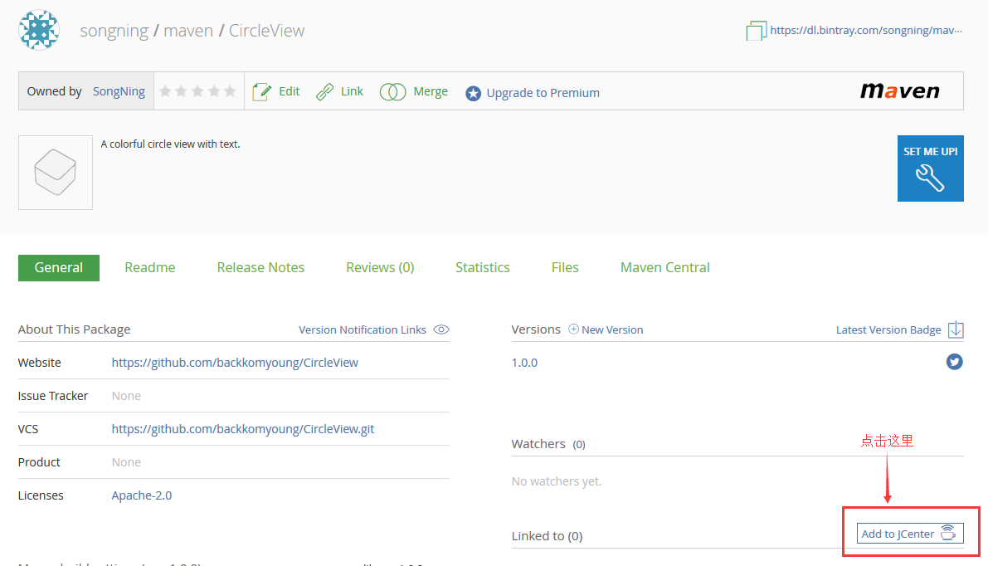Select the General tab
The width and height of the screenshot is (988, 566).
click(x=59, y=268)
